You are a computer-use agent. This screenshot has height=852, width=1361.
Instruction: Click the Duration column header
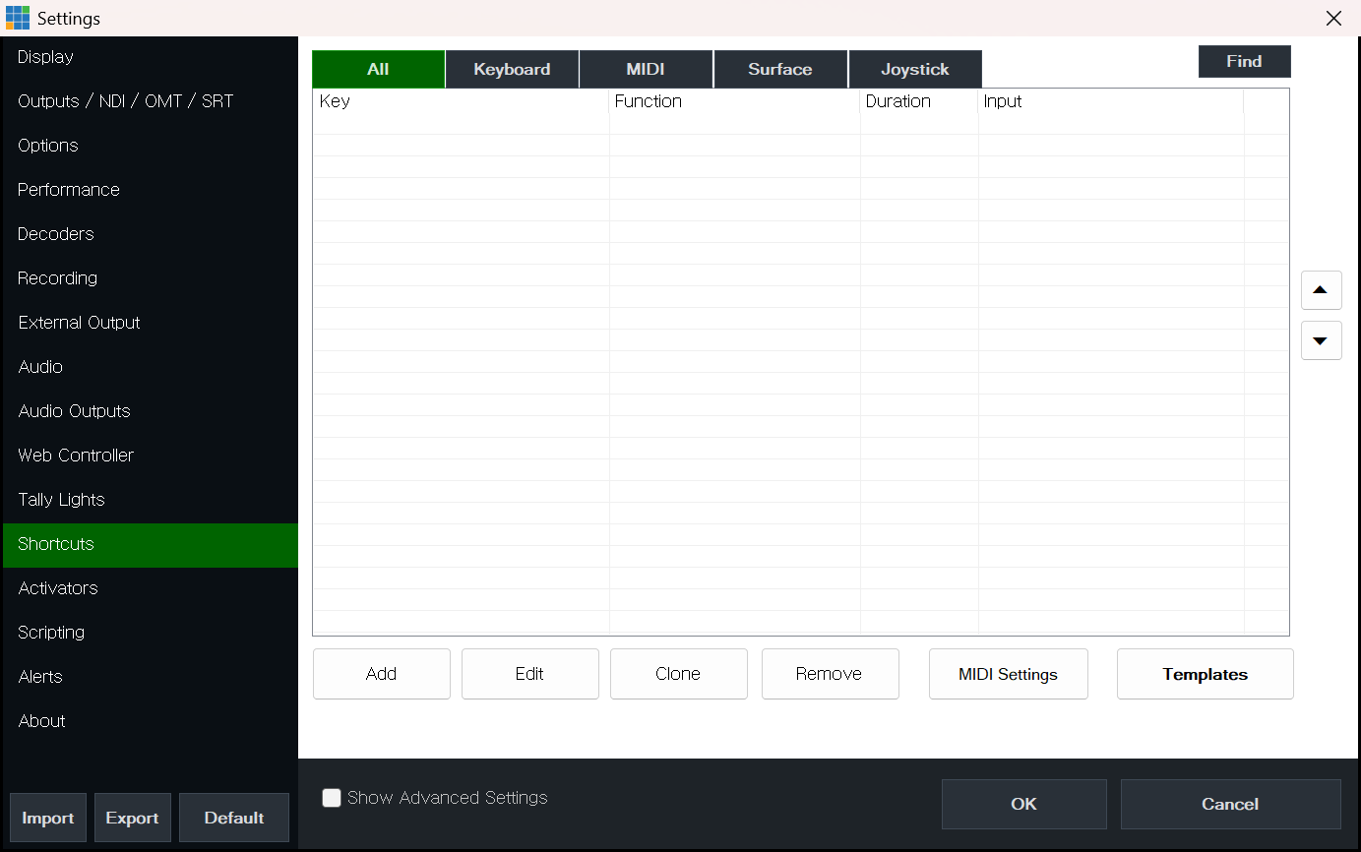919,101
